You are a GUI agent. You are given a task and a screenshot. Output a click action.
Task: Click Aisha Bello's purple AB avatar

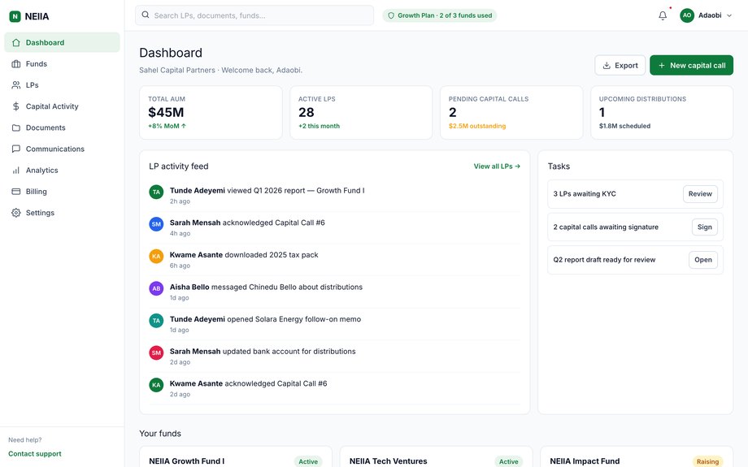156,288
